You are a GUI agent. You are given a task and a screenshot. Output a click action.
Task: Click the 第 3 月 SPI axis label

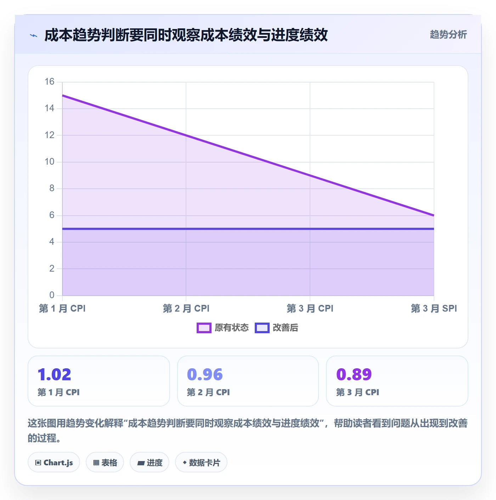click(434, 308)
